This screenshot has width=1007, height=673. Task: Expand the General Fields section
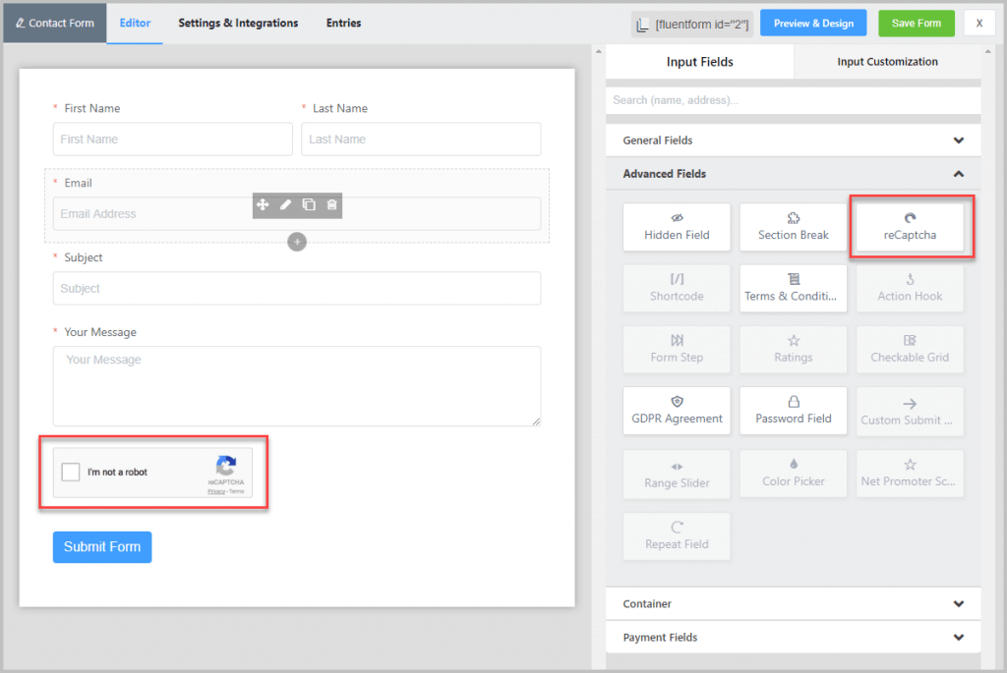[794, 140]
